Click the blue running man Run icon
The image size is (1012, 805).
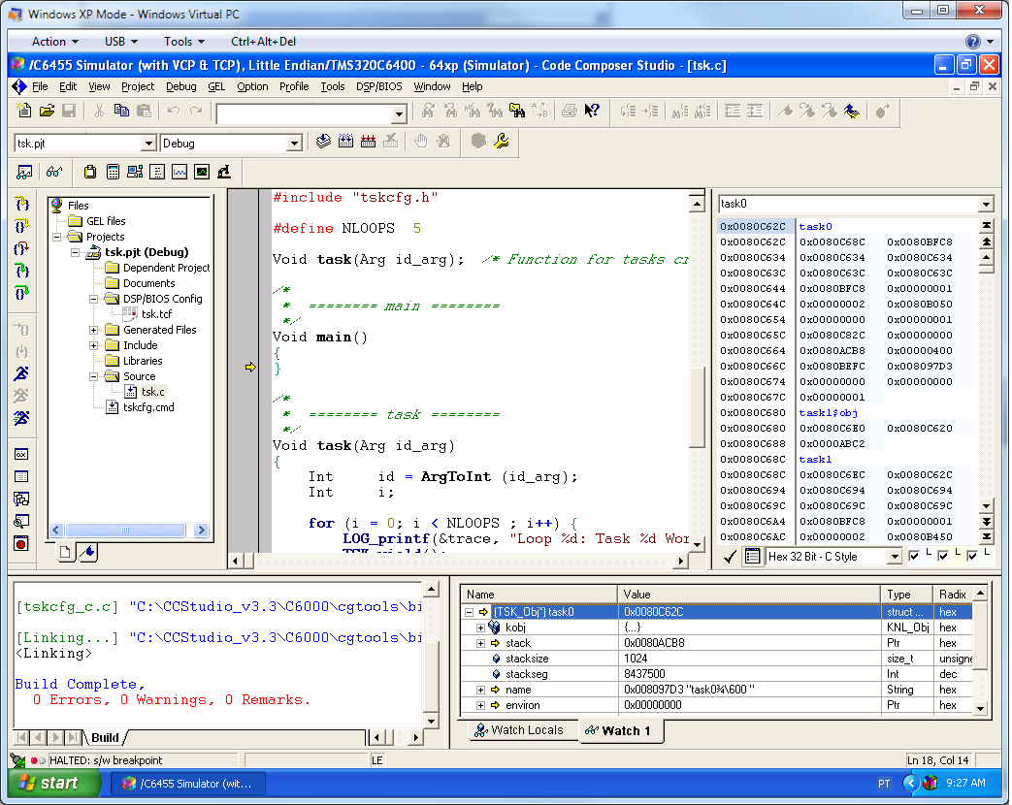pos(22,373)
